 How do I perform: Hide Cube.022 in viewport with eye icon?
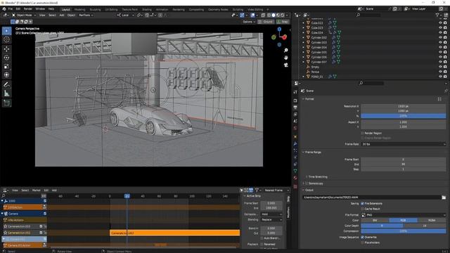coord(440,23)
